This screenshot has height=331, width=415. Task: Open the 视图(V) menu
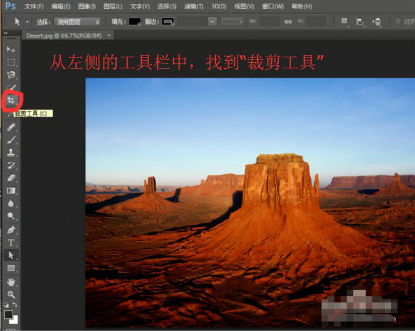[244, 6]
